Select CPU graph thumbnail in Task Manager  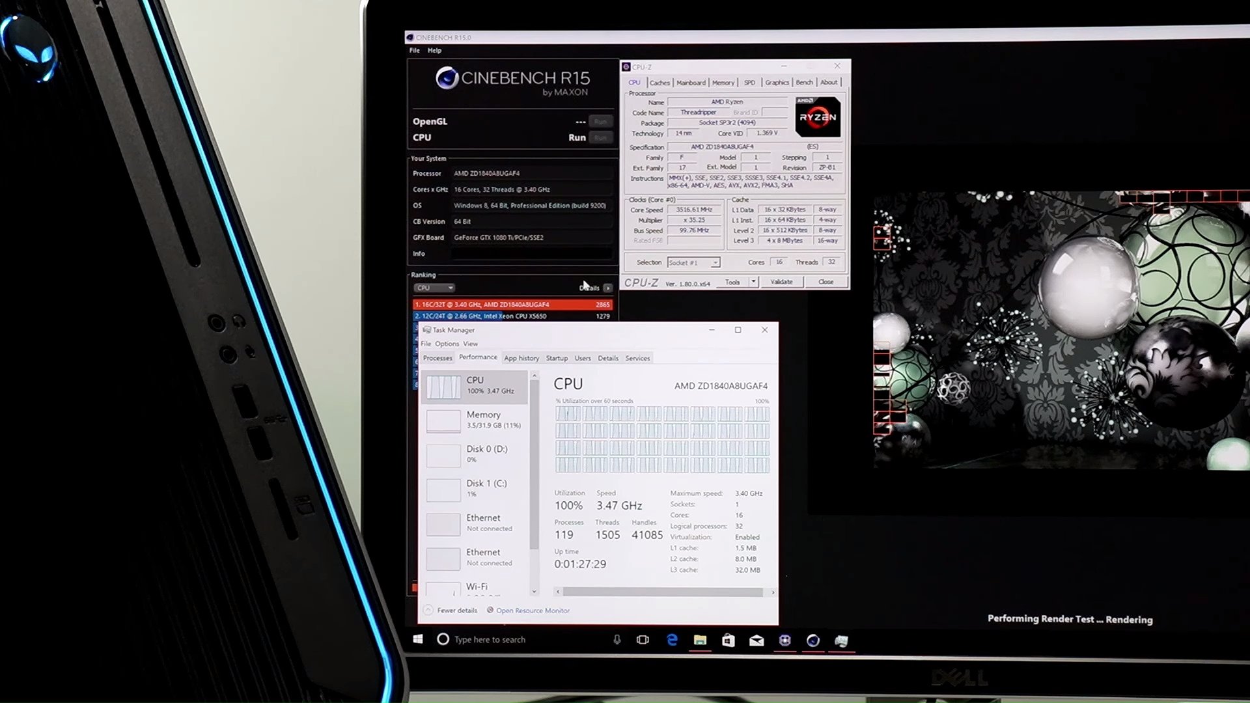click(x=443, y=387)
